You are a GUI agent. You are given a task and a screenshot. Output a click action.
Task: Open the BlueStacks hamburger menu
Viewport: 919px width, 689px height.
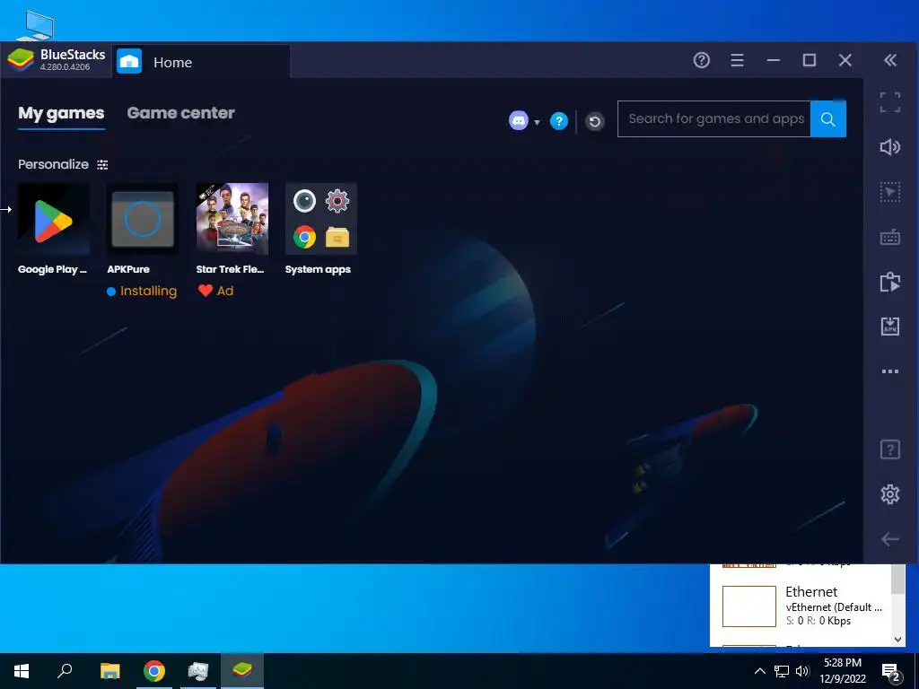[738, 60]
